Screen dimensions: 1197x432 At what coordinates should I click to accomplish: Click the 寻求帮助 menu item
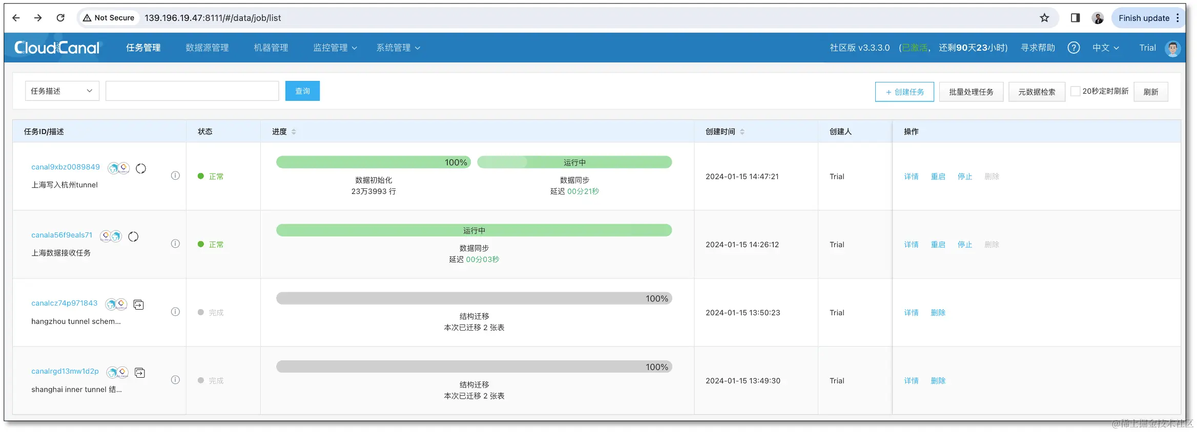click(1038, 48)
